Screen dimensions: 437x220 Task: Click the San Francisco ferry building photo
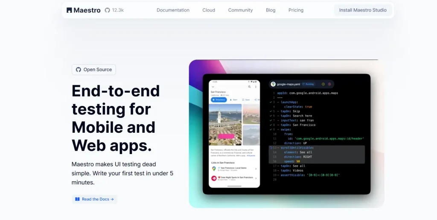tap(225, 124)
